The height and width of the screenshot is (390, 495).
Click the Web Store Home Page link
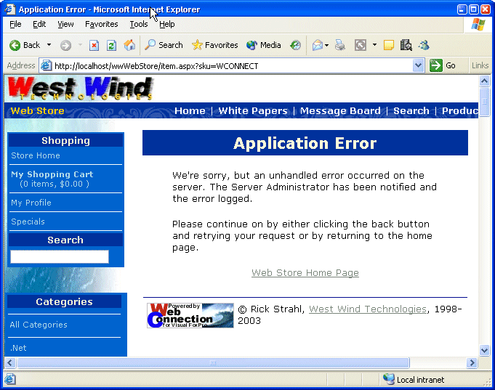(305, 273)
